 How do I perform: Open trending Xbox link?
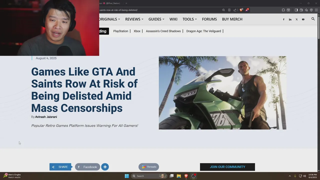pyautogui.click(x=137, y=31)
